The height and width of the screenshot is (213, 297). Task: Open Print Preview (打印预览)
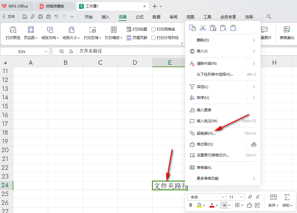[13, 33]
